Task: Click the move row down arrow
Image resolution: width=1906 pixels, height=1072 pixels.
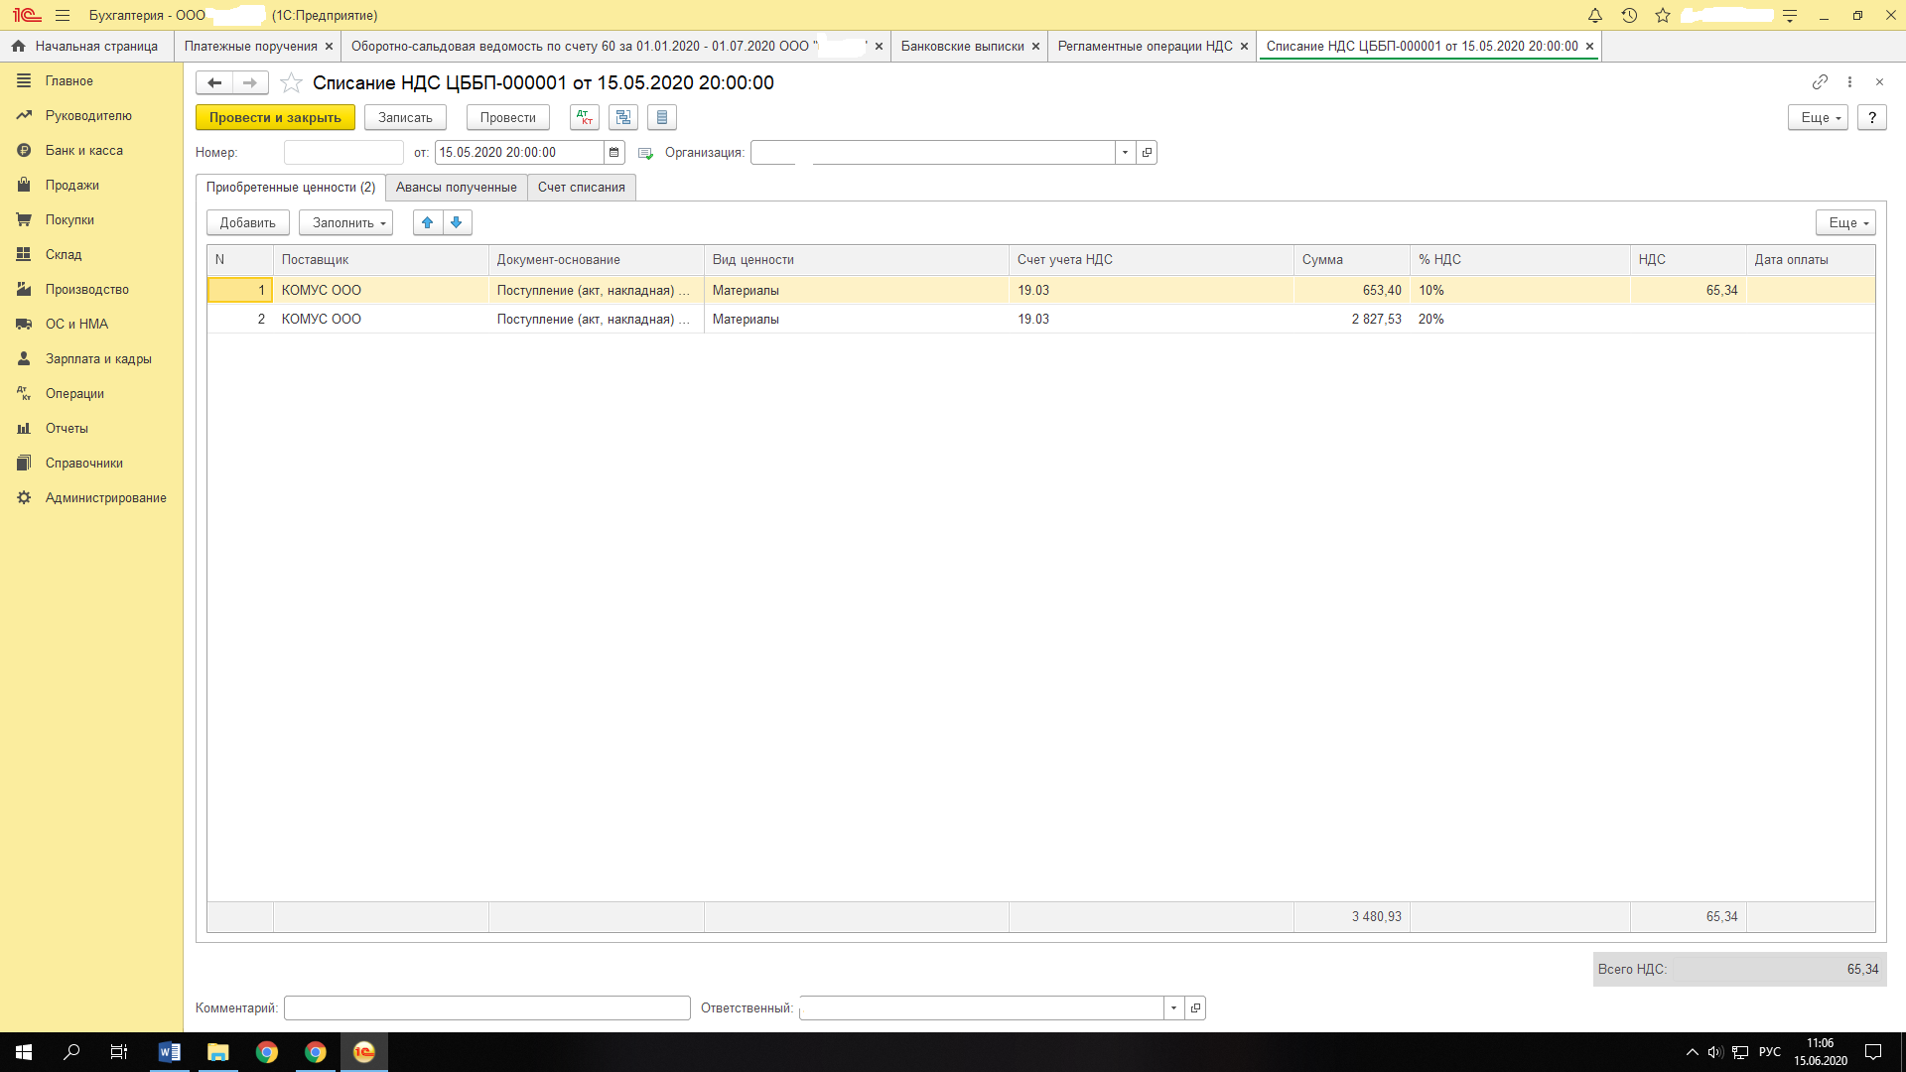Action: coord(457,222)
